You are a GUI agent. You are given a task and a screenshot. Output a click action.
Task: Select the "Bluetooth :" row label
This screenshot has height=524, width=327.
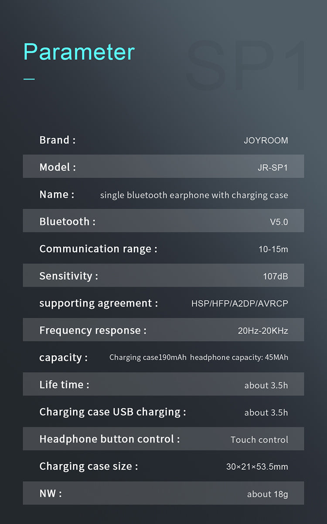tap(67, 222)
